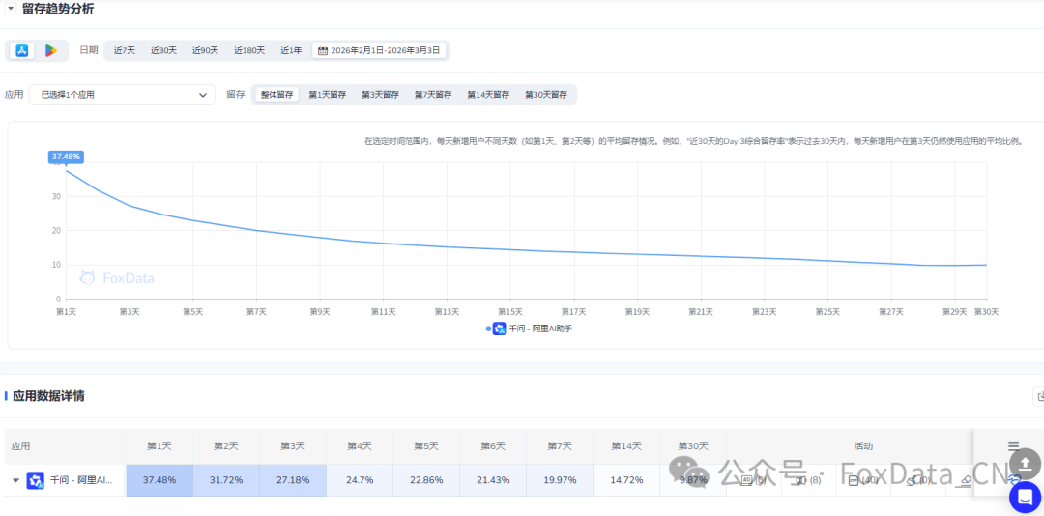Click the 第7天 column header
This screenshot has width=1044, height=516.
pyautogui.click(x=560, y=446)
